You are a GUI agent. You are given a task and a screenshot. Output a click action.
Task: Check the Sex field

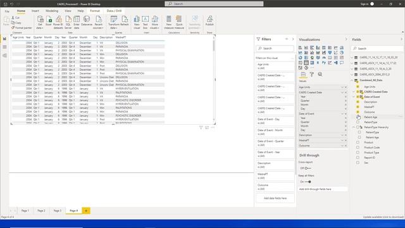(358, 163)
